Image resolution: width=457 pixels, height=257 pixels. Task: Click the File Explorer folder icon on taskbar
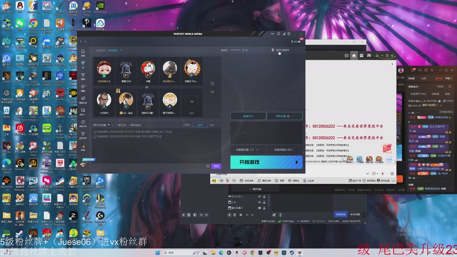pyautogui.click(x=213, y=252)
